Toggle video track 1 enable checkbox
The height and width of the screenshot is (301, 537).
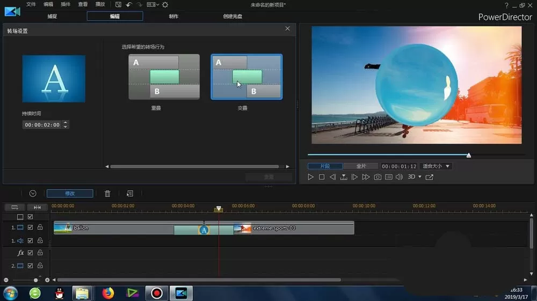click(x=30, y=228)
